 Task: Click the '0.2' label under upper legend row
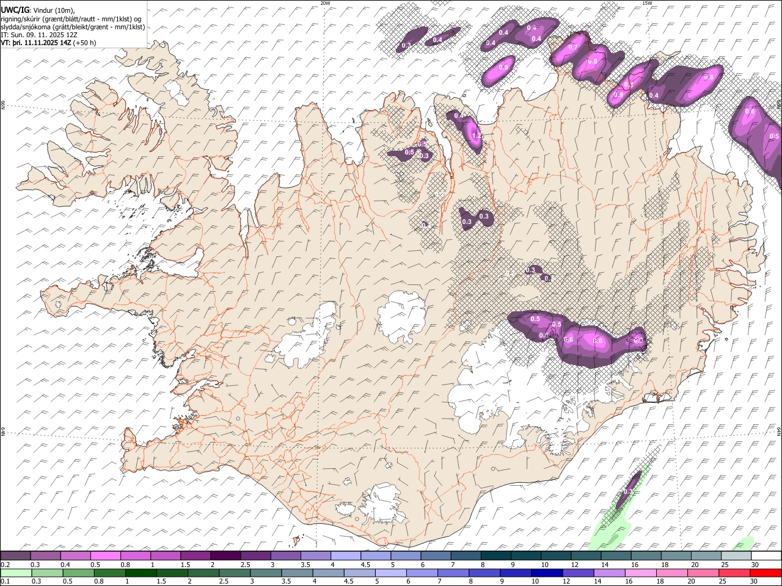tap(5, 565)
